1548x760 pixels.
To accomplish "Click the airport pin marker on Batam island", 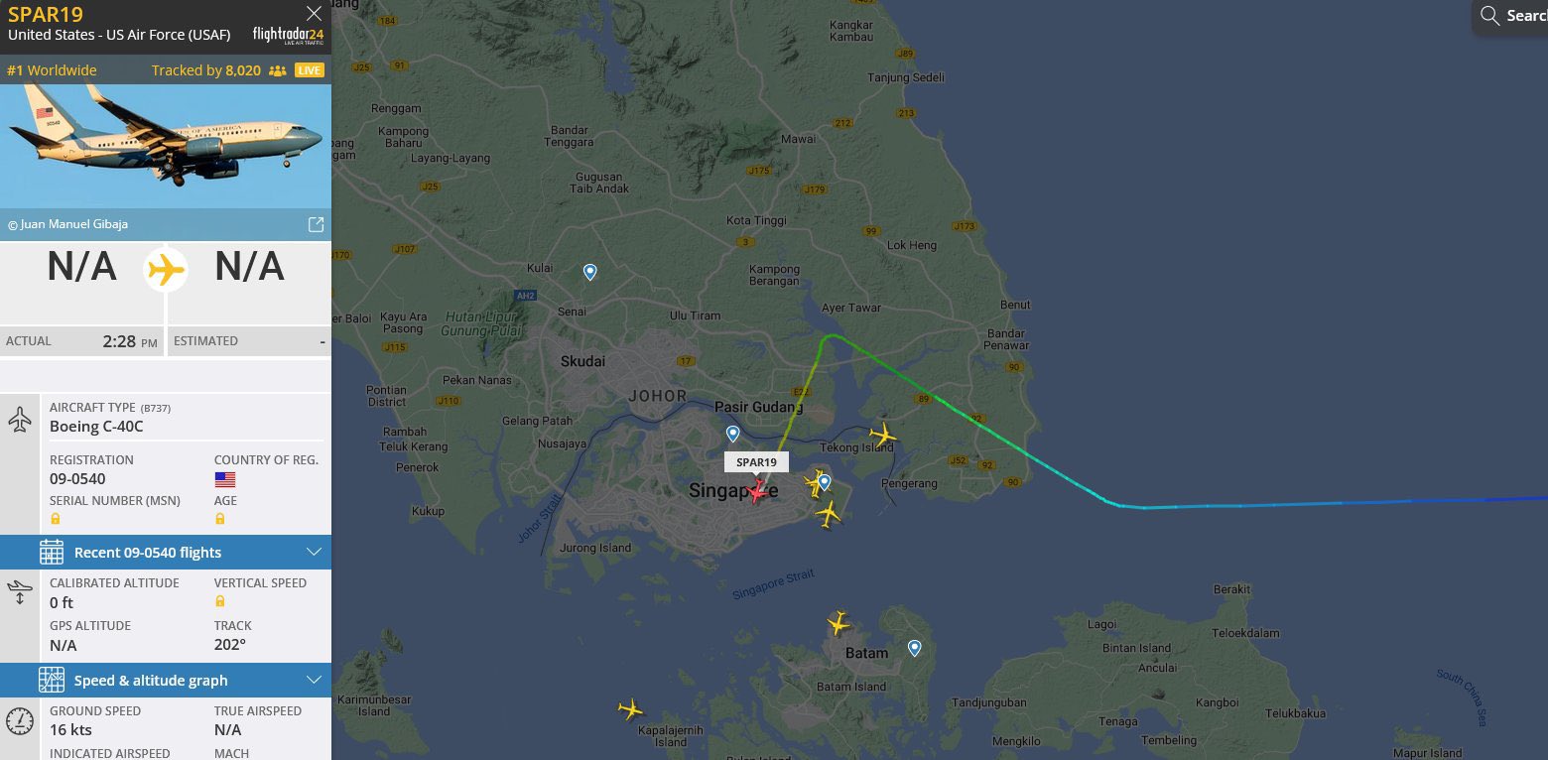I will (914, 648).
